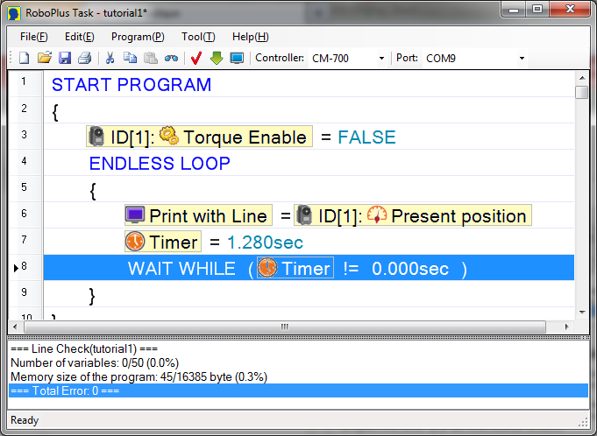Click the 1.280sec timer value
This screenshot has height=436, width=597.
point(265,243)
